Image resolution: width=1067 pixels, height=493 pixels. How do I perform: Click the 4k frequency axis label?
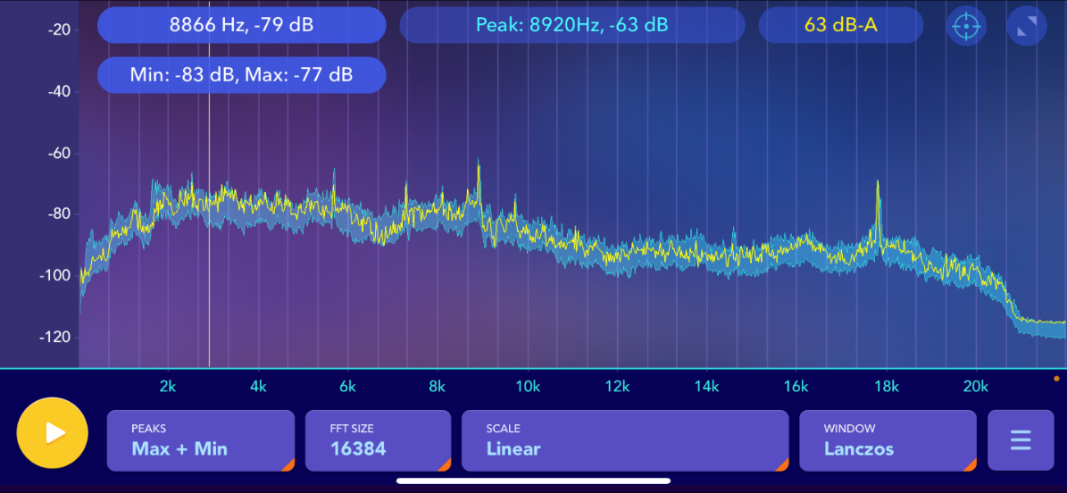[258, 386]
